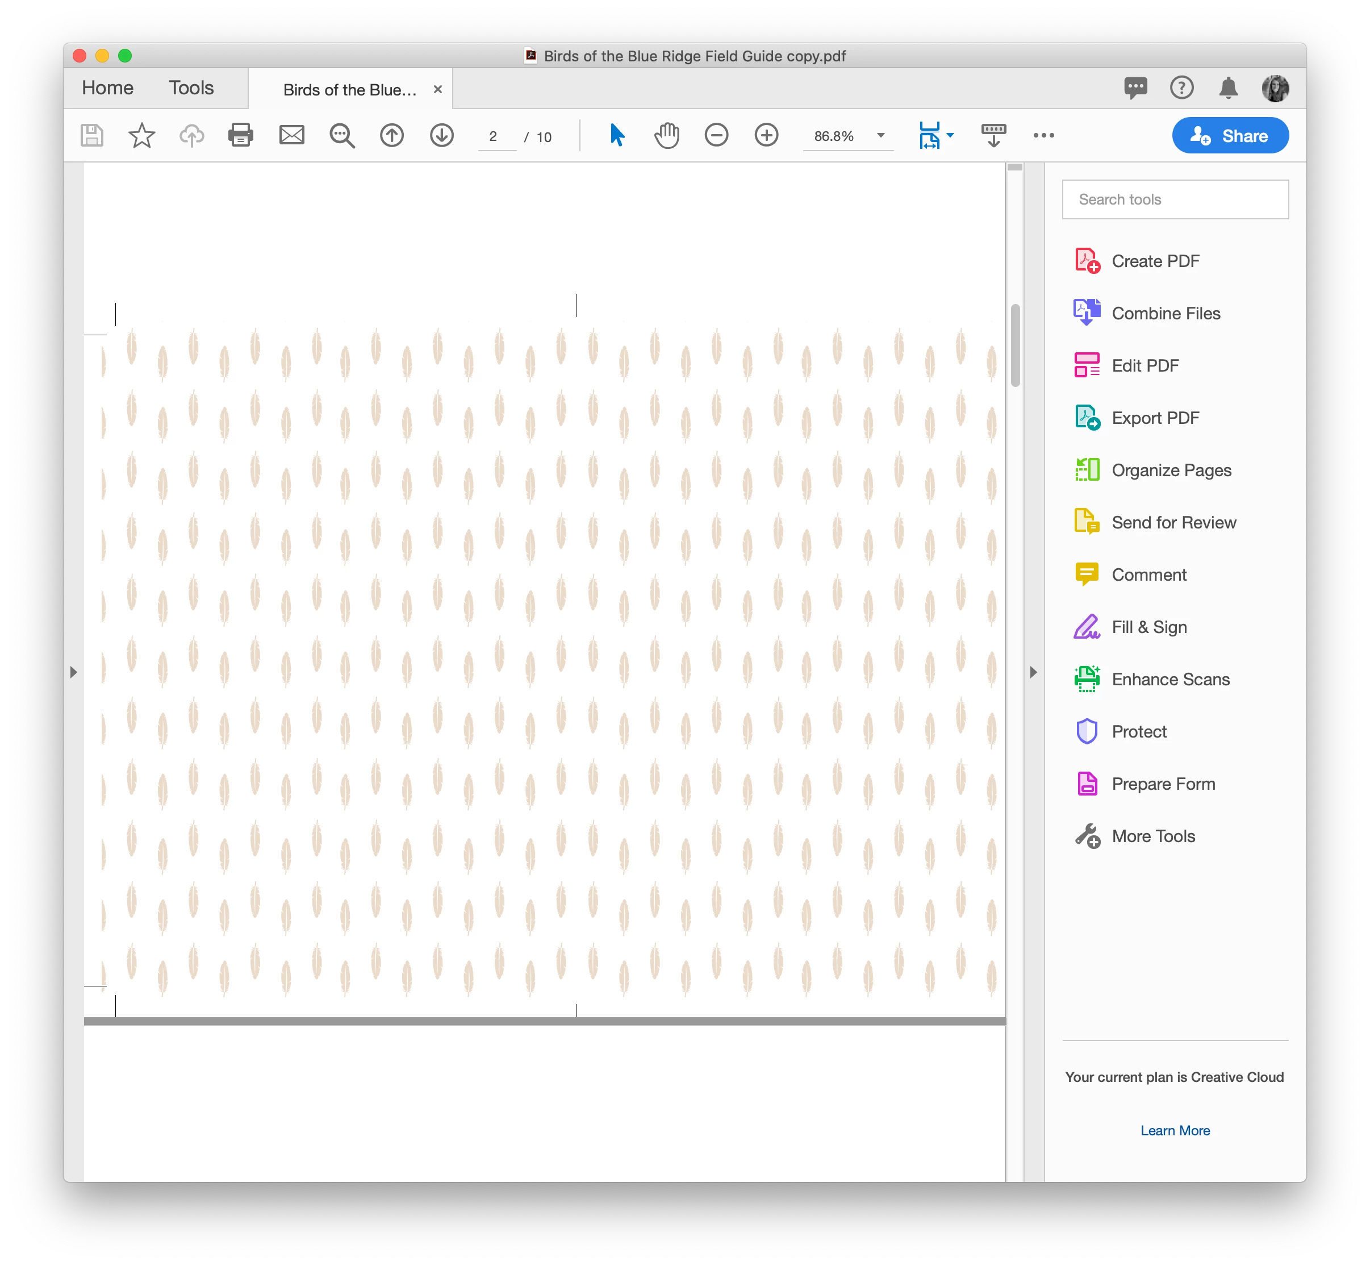Switch to the Home tab
Viewport: 1370px width, 1266px height.
[x=107, y=89]
